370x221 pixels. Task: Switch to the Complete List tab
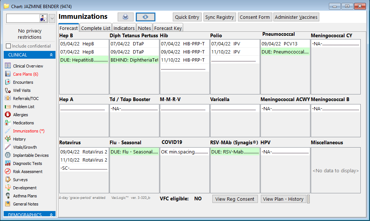coord(95,28)
